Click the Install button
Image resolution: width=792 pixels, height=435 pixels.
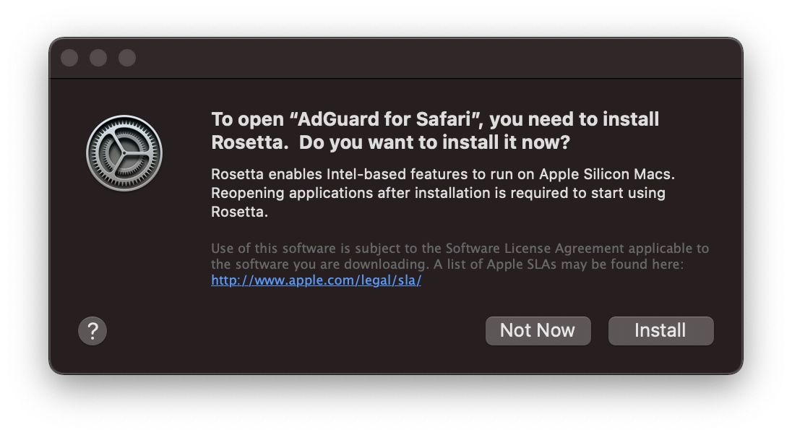(x=660, y=331)
